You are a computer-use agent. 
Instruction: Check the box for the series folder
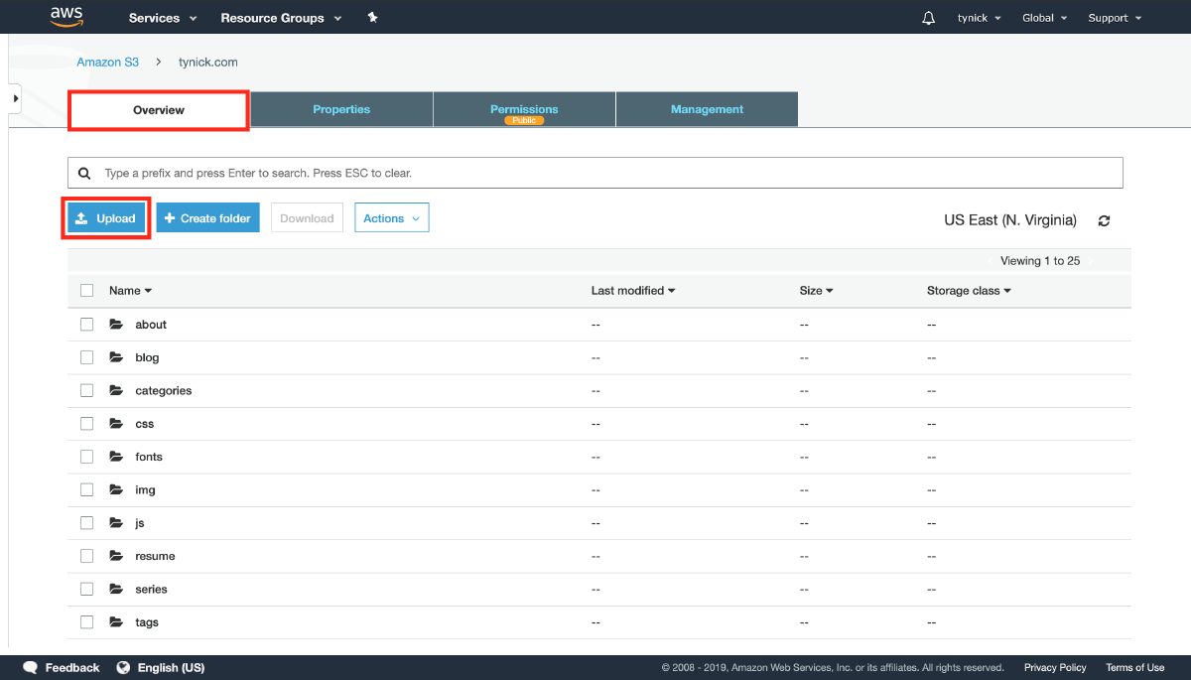pyautogui.click(x=87, y=589)
